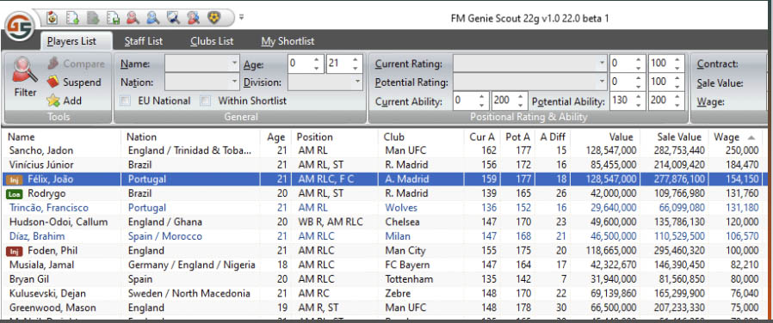Click the maximum Age field showing 21
Screen dimensions: 773x323
[338, 64]
